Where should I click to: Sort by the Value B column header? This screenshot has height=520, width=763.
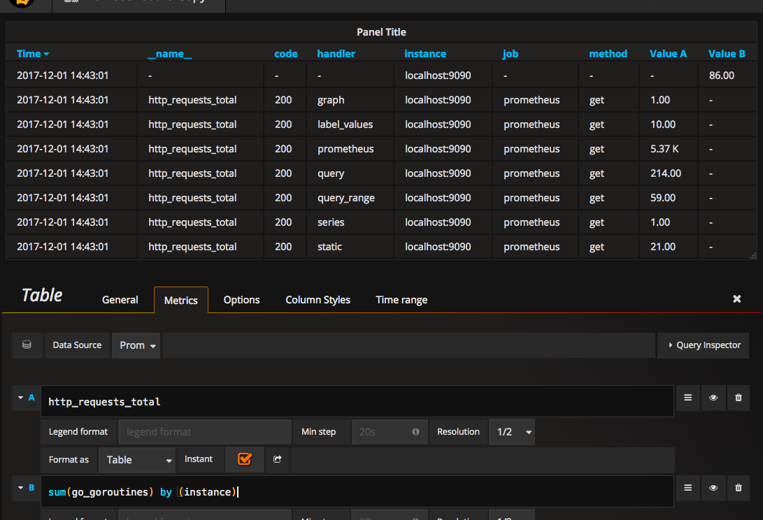pyautogui.click(x=727, y=54)
